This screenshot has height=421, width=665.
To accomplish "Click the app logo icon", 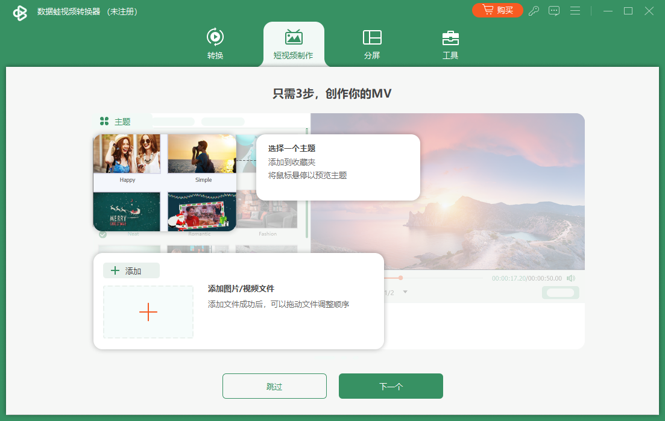I will click(20, 12).
